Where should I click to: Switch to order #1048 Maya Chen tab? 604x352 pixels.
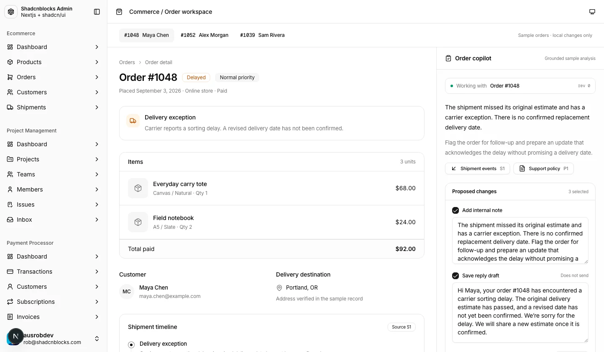coord(146,35)
